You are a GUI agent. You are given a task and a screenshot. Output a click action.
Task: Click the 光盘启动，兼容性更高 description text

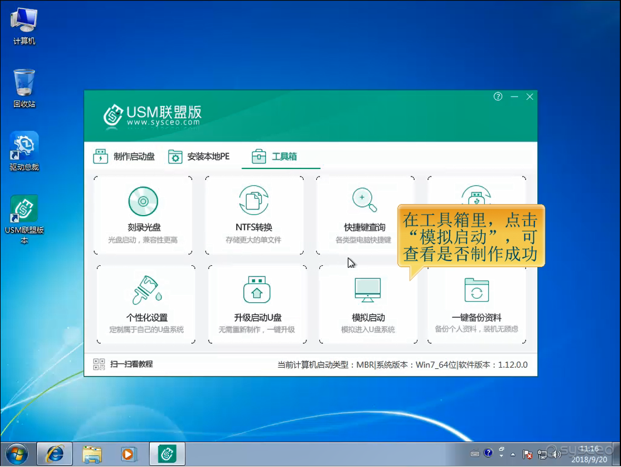143,240
